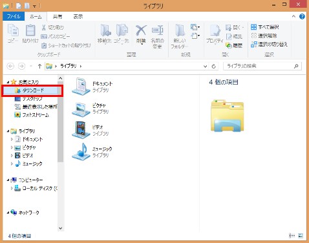309x243 pixels.
Task: Open the ファイル (File) tab
Action: 14,16
